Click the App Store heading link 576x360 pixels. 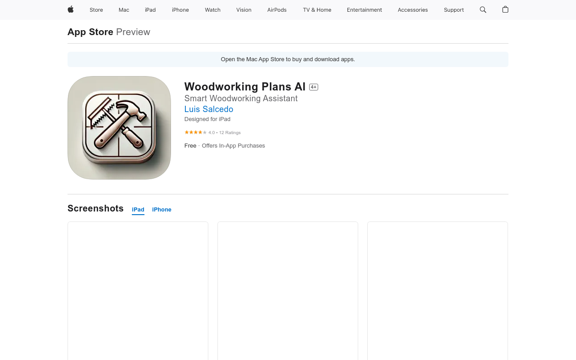pos(90,32)
